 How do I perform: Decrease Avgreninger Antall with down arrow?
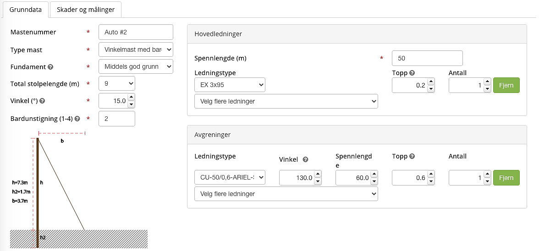point(487,181)
